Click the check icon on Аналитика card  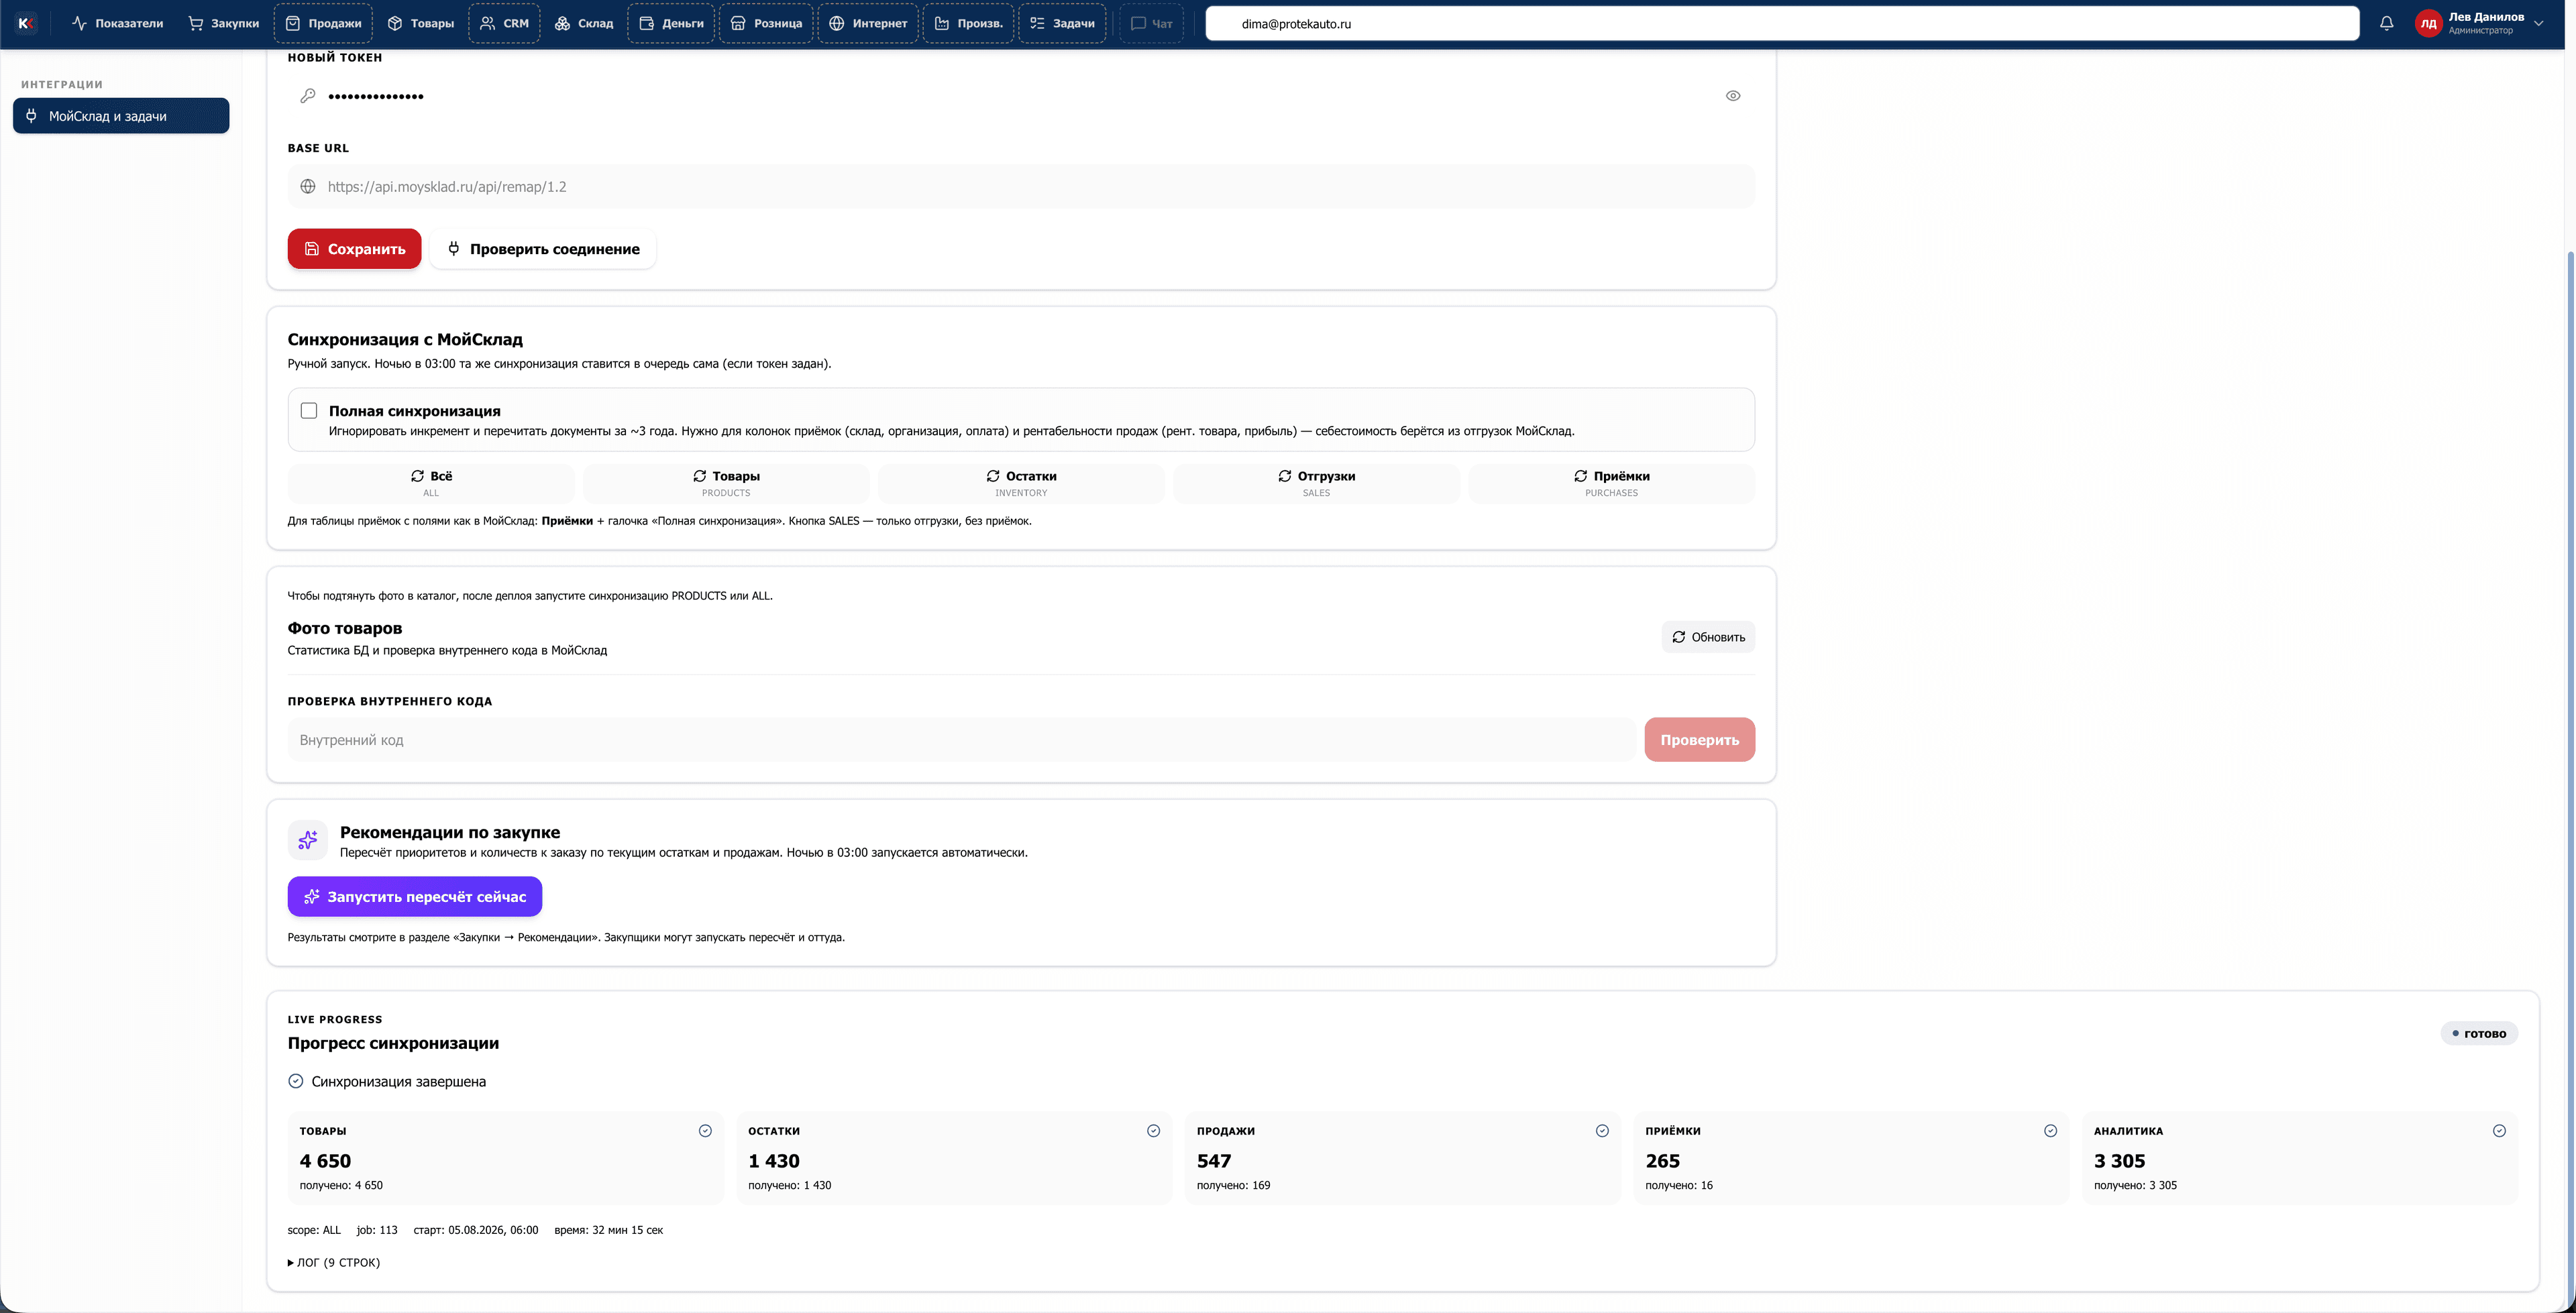coord(2499,1131)
